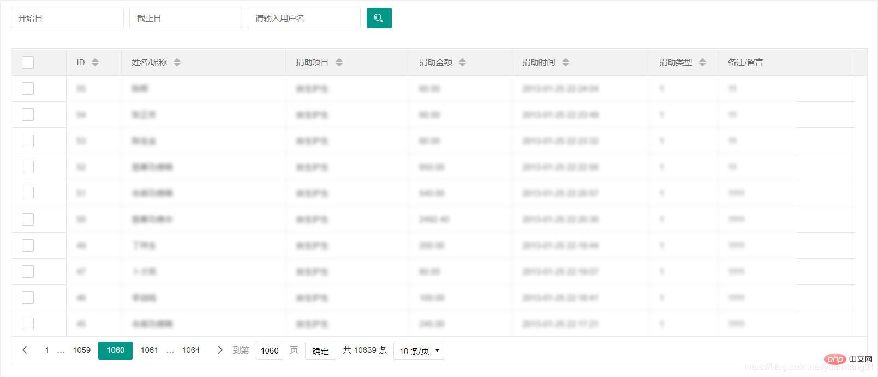Viewport: 878px width, 377px height.
Task: Click the ID column header label
Action: tap(81, 63)
